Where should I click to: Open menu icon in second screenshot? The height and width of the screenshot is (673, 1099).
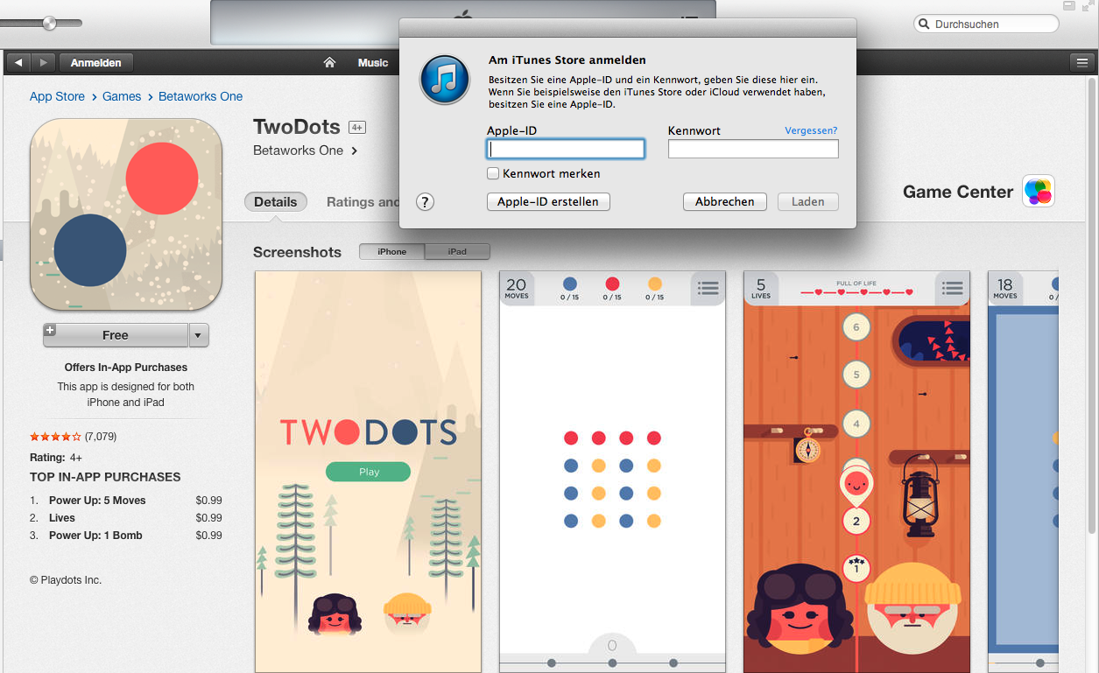pos(708,288)
